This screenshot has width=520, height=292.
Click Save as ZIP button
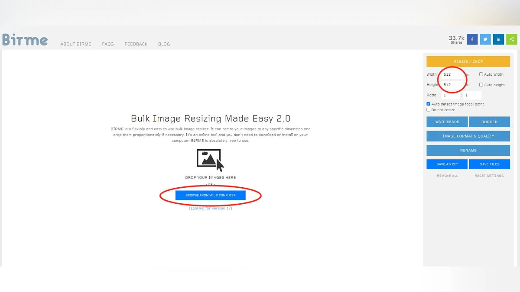click(447, 164)
